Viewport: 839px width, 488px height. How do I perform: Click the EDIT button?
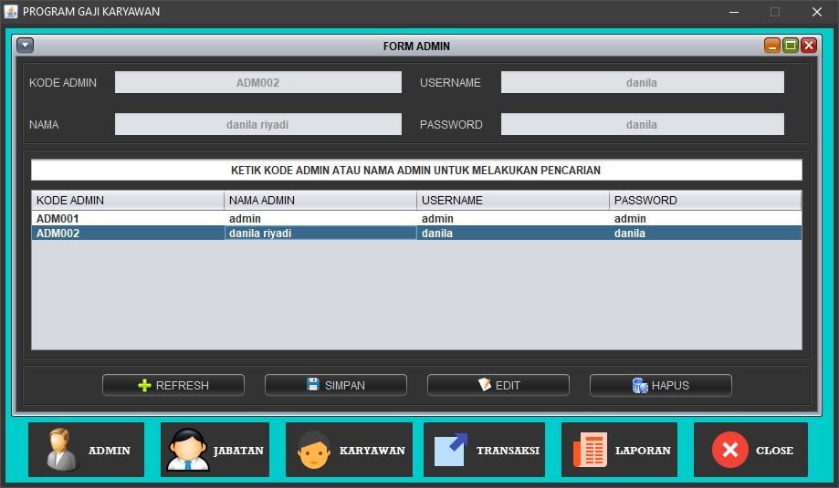(x=498, y=385)
